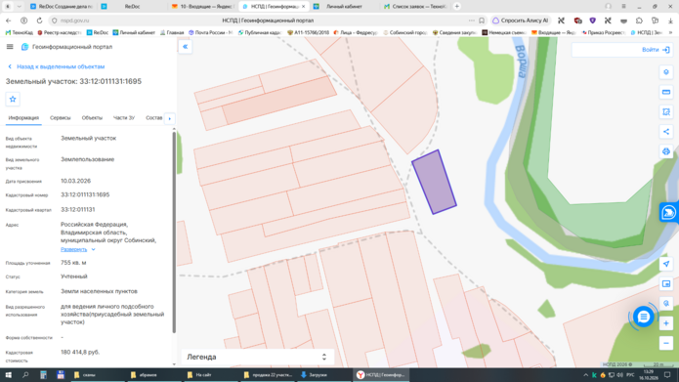The image size is (679, 382).
Task: Add land plot to favorites with star
Action: pos(13,100)
